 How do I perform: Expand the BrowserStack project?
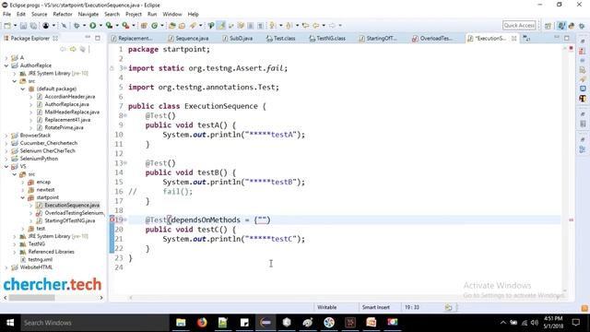(6, 136)
